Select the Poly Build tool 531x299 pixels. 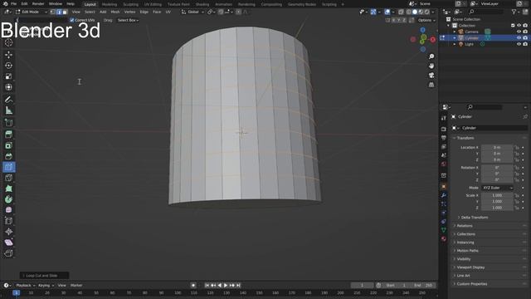pyautogui.click(x=9, y=189)
